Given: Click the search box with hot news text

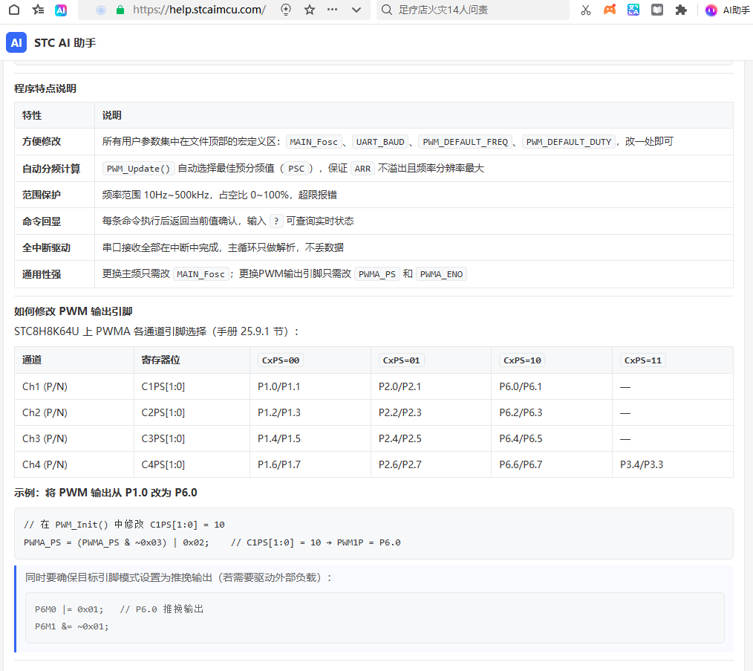Looking at the screenshot, I should 473,10.
